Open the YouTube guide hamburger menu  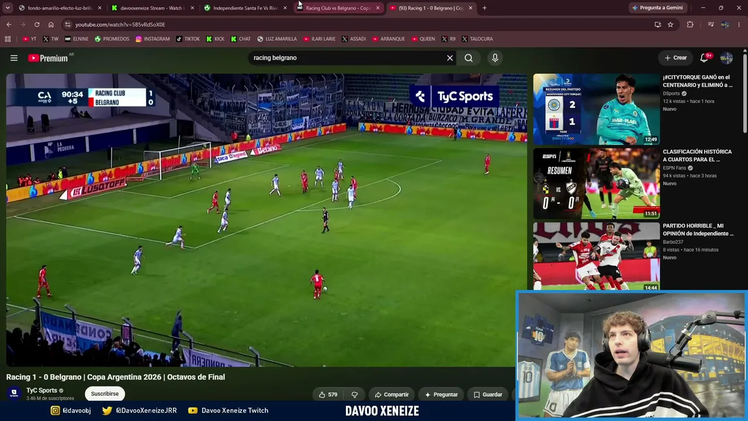[14, 58]
